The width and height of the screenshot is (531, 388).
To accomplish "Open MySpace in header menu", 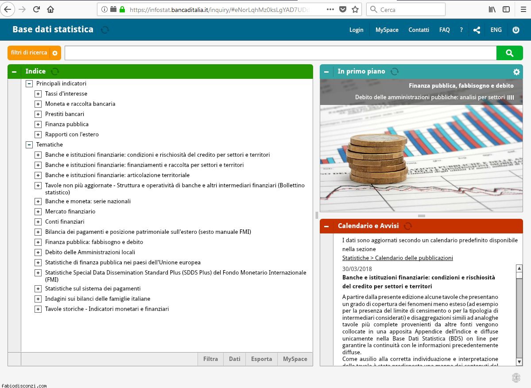I will point(387,30).
